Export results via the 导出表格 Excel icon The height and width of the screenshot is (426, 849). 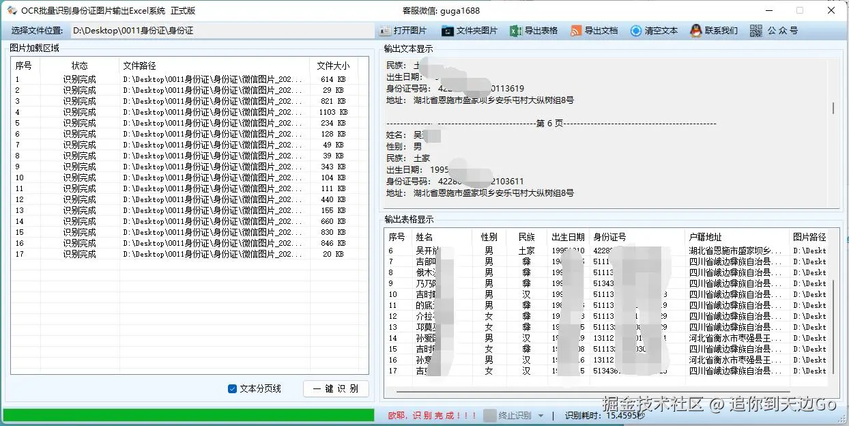(x=515, y=30)
